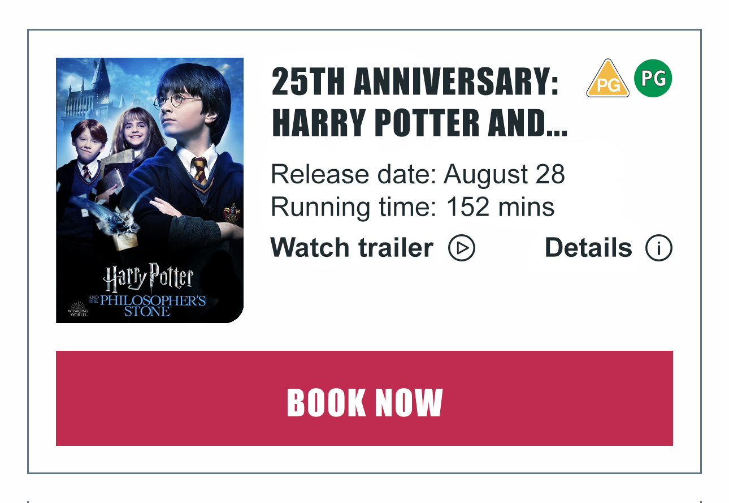Click Harry's round glasses on the poster
The height and width of the screenshot is (503, 729).
click(x=177, y=101)
